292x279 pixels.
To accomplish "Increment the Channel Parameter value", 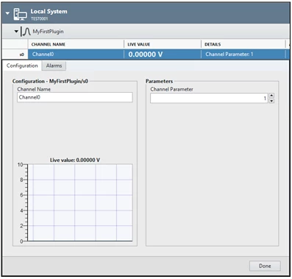I will click(x=271, y=96).
